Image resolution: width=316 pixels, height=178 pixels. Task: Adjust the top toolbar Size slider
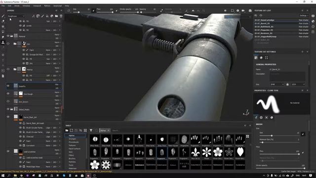[x=81, y=12]
